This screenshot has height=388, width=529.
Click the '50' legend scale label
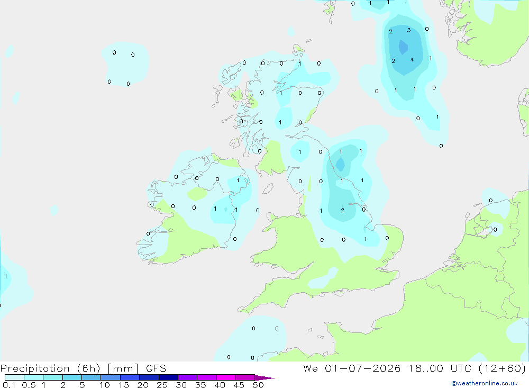point(258,385)
